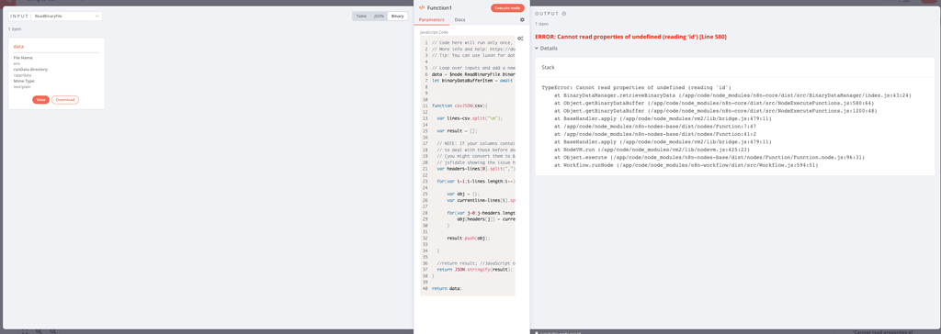
Task: Click View on the binary data card
Action: point(40,99)
